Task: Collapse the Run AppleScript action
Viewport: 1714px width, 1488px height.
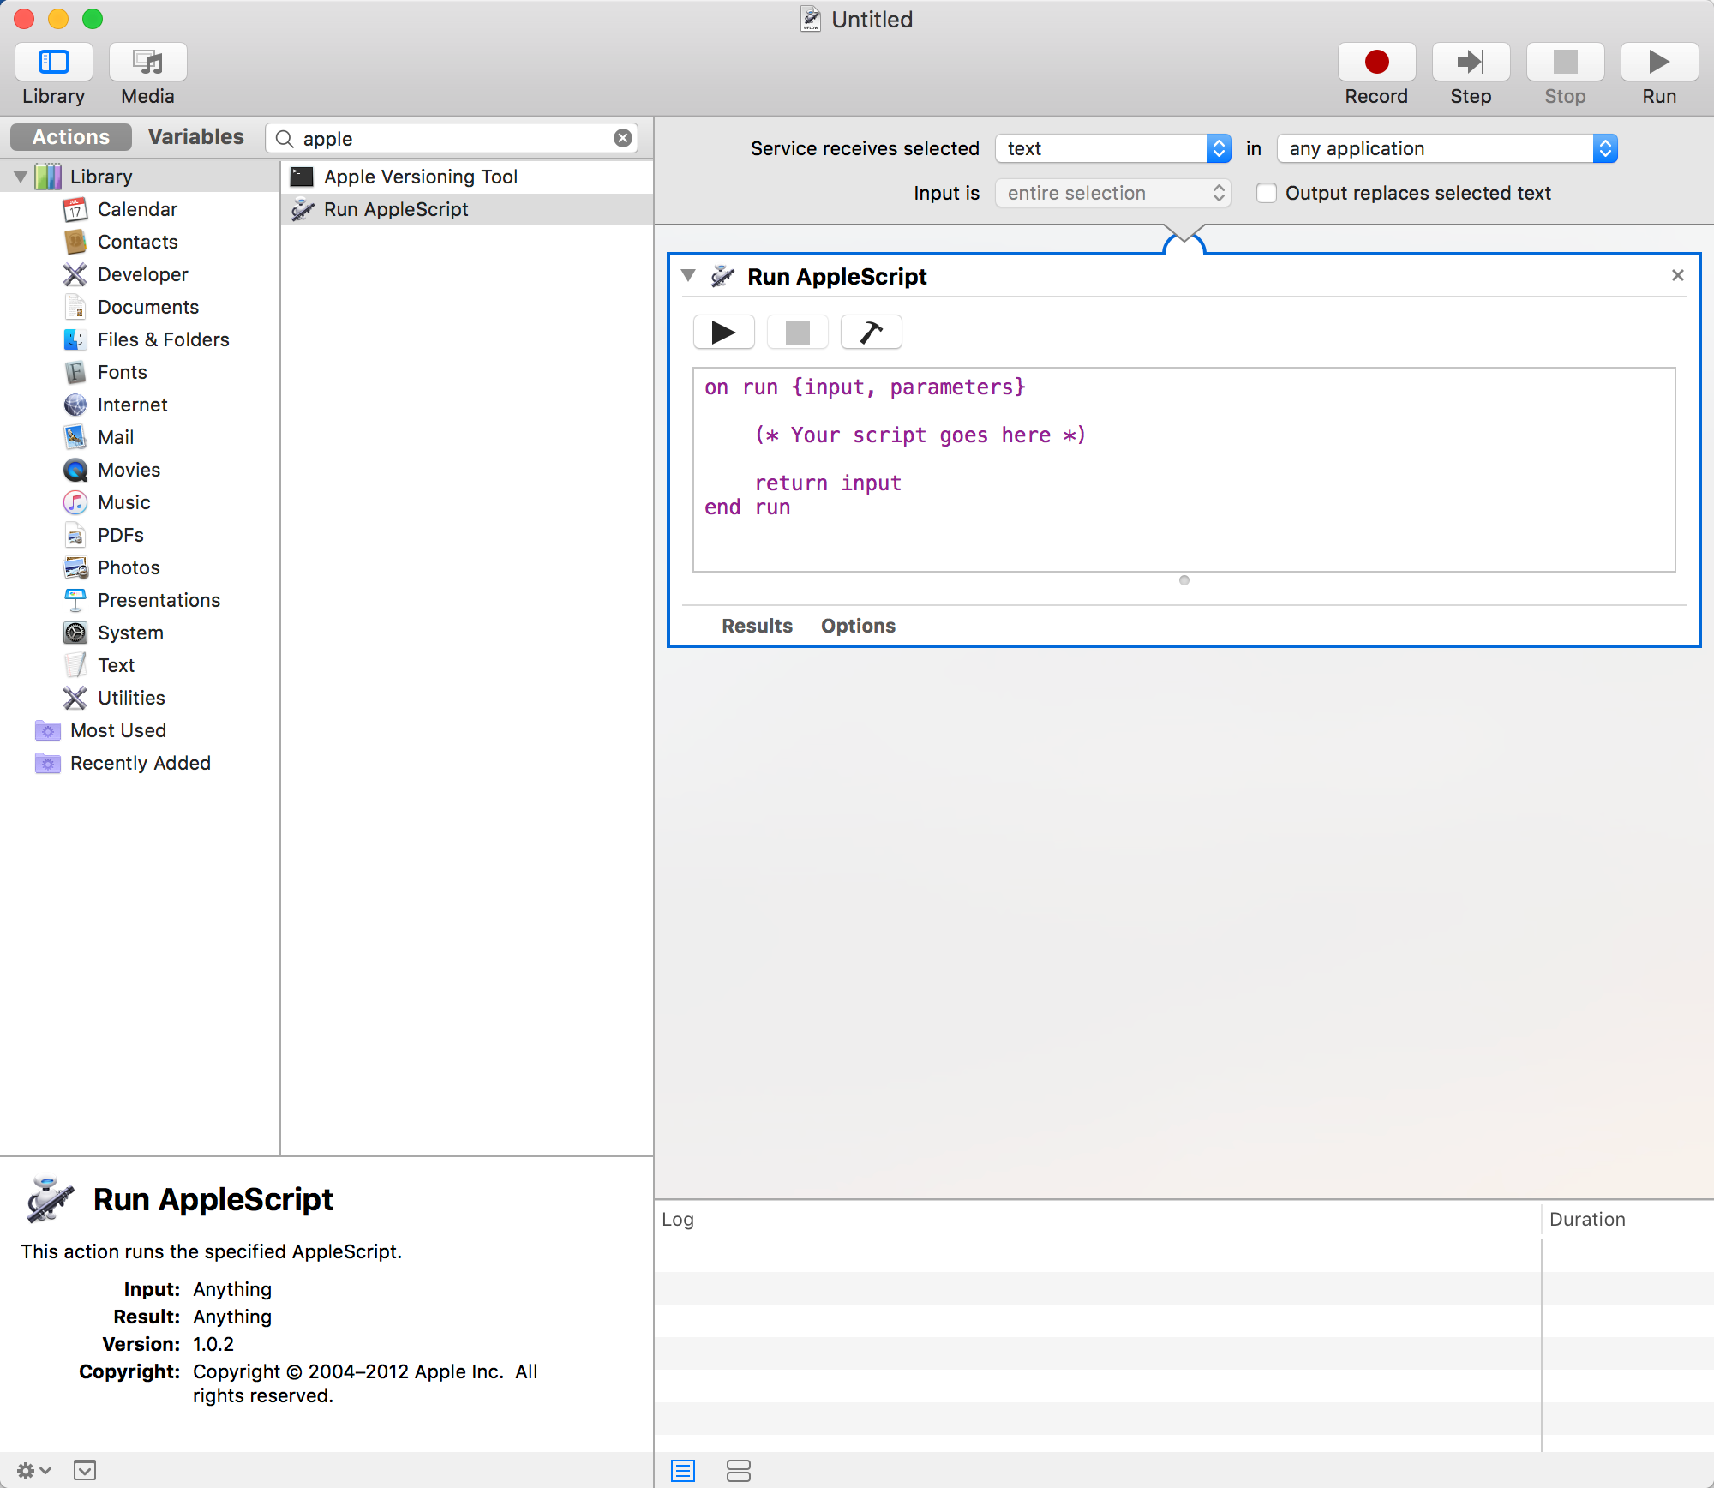Action: click(688, 276)
